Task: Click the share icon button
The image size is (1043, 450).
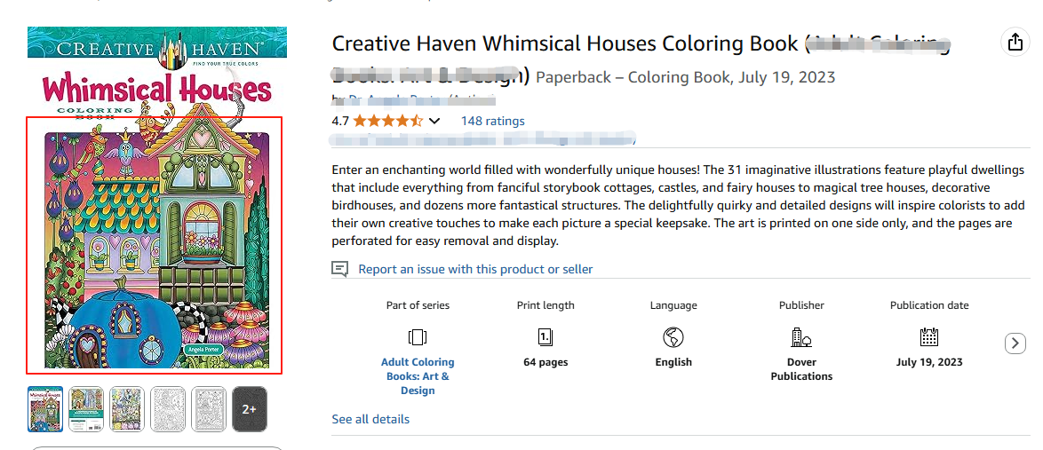Action: (1014, 42)
